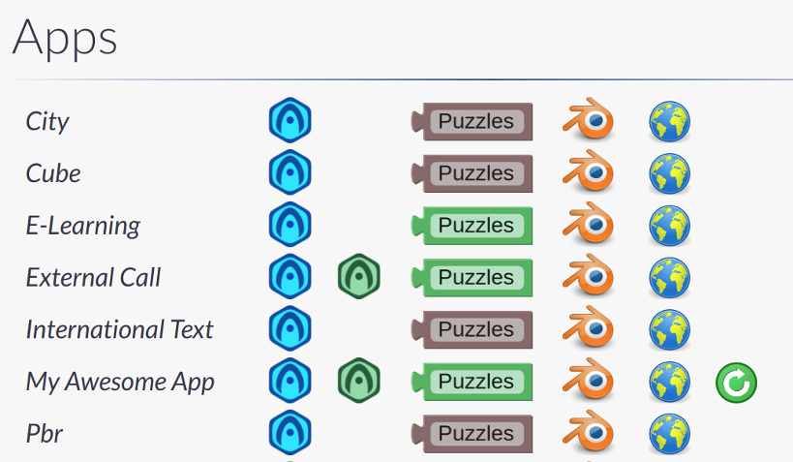Click the brown Puzzles button for Cube

pos(472,173)
